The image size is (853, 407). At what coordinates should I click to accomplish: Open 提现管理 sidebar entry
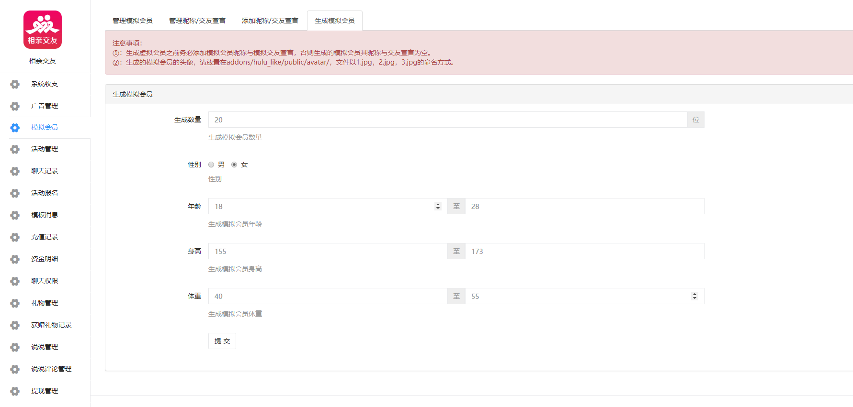point(45,391)
